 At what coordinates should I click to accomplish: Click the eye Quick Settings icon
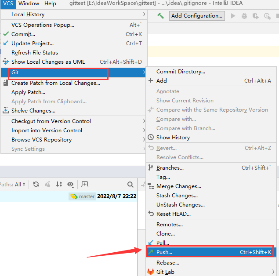(x=71, y=185)
